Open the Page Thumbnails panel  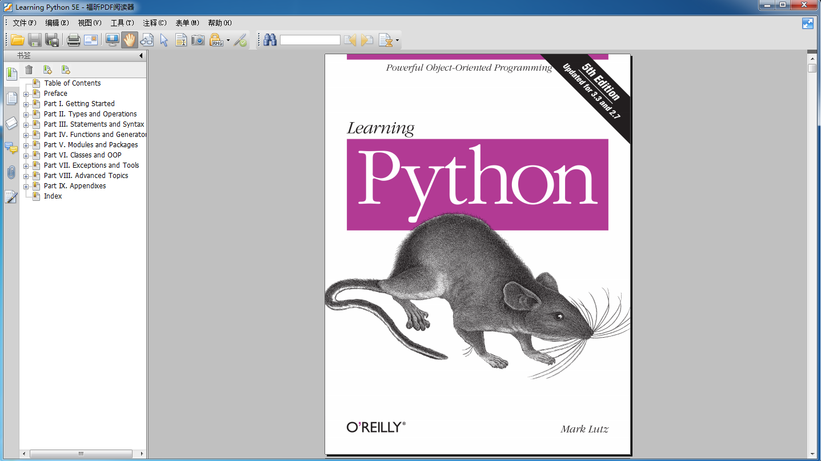tap(11, 98)
